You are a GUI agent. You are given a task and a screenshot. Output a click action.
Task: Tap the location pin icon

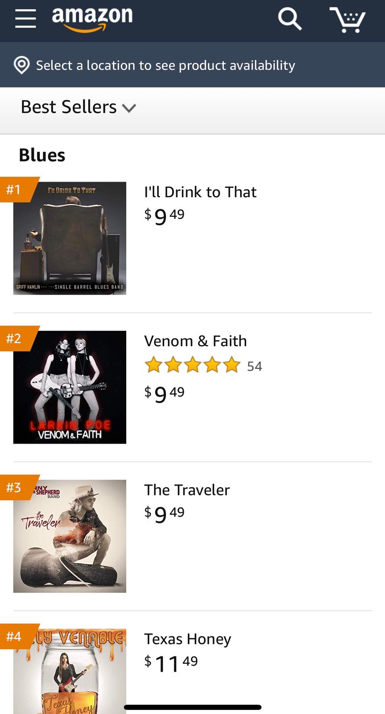21,65
